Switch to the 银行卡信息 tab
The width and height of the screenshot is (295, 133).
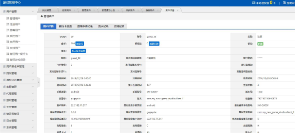pyautogui.click(x=65, y=26)
